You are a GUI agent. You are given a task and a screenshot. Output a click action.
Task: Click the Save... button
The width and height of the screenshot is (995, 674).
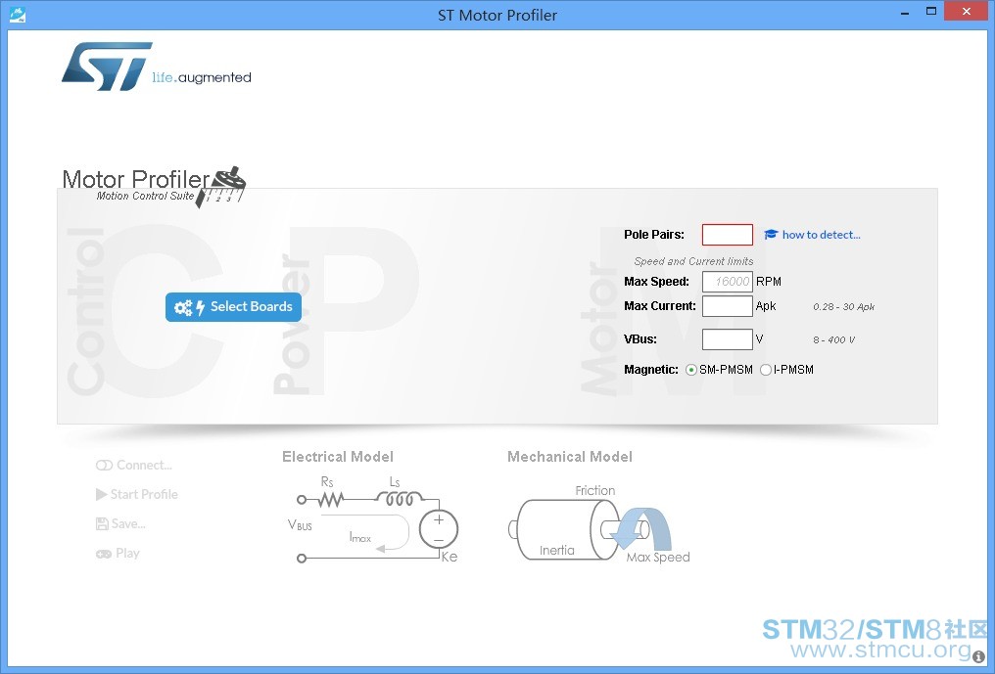[120, 523]
